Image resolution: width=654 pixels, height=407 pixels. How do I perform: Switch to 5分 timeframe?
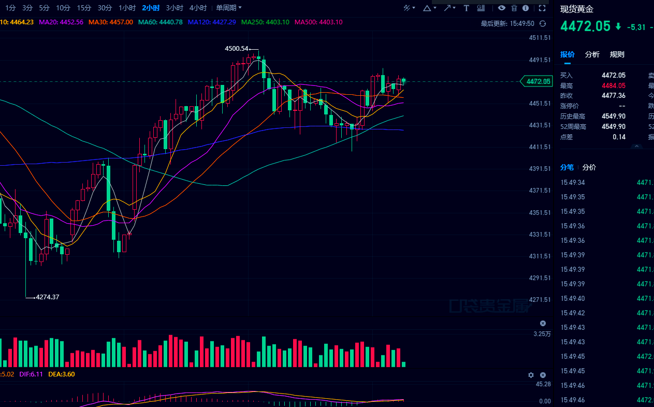45,8
